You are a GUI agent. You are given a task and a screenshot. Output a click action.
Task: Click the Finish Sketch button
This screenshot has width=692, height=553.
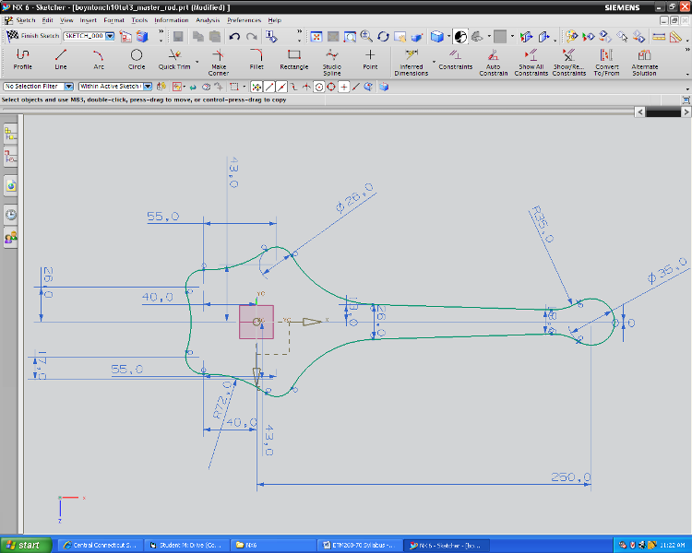tap(32, 36)
